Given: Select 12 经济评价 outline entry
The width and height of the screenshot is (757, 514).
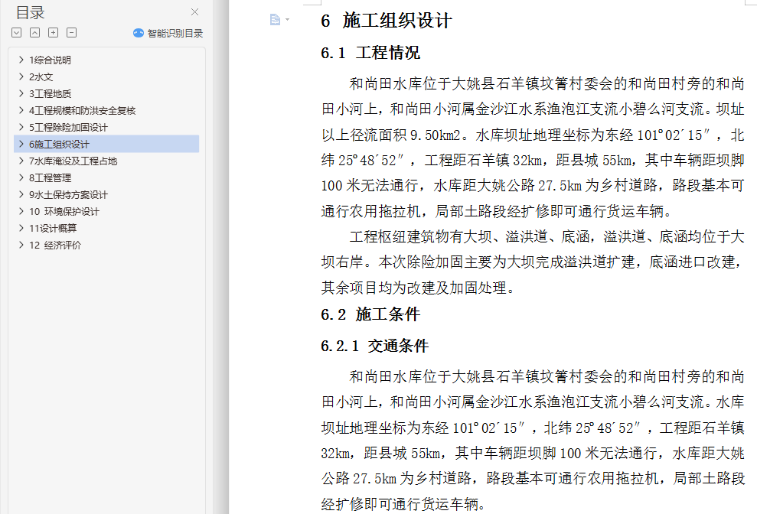Looking at the screenshot, I should tap(55, 246).
